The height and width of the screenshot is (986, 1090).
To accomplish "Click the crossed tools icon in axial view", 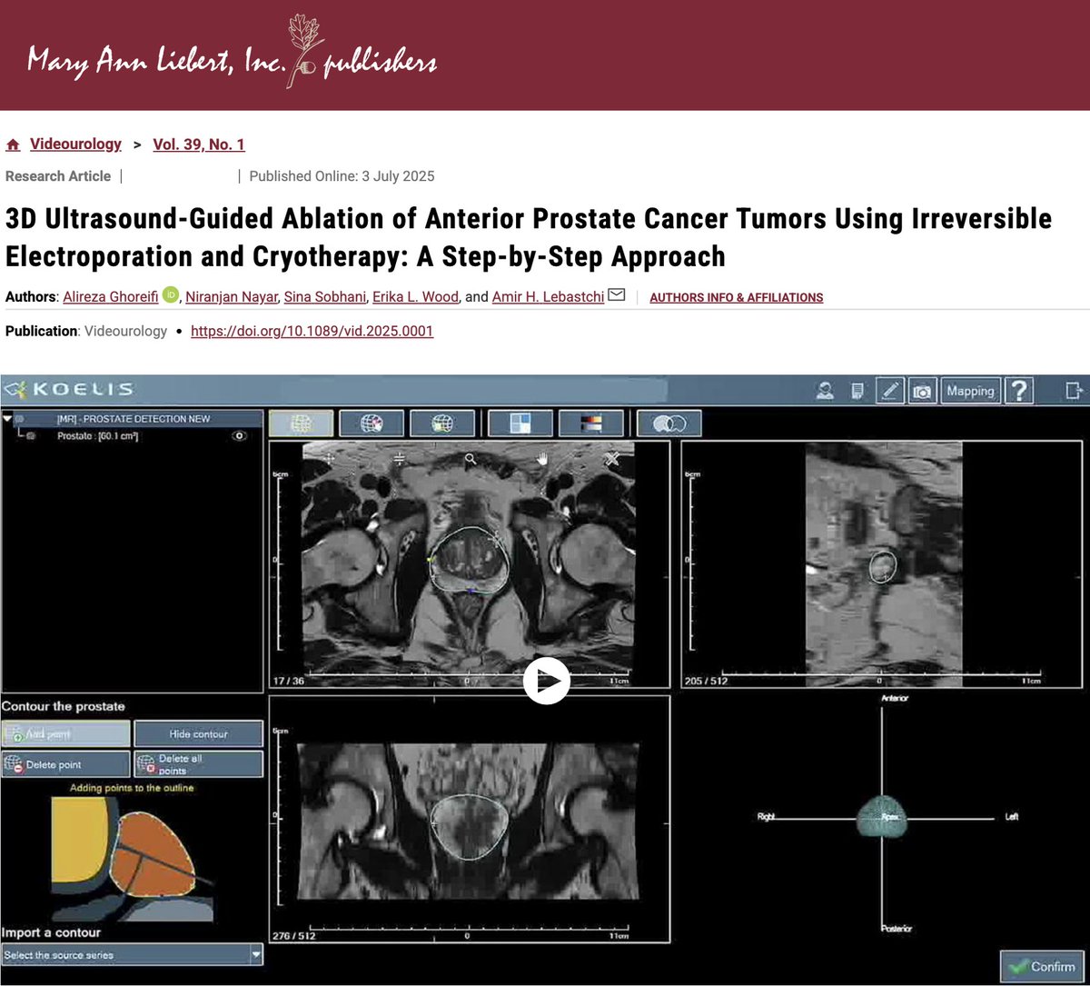I will pyautogui.click(x=613, y=459).
